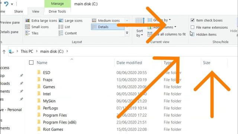Toggle the Details pane button
The width and height of the screenshot is (238, 134).
pyautogui.click(x=9, y=32)
